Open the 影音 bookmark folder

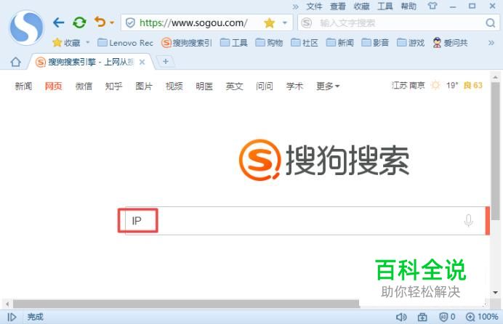pyautogui.click(x=375, y=43)
